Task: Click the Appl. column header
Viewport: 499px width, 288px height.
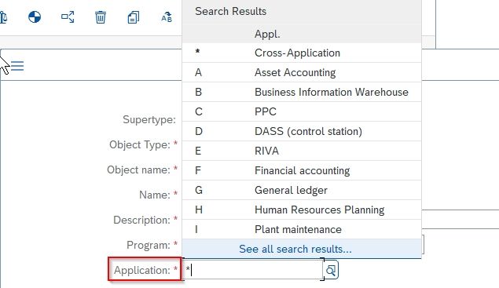Action: point(267,34)
